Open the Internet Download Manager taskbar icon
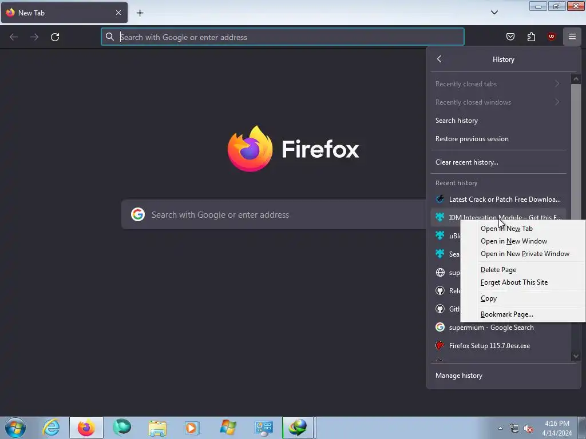Screen dimensions: 586x439 pos(298,428)
